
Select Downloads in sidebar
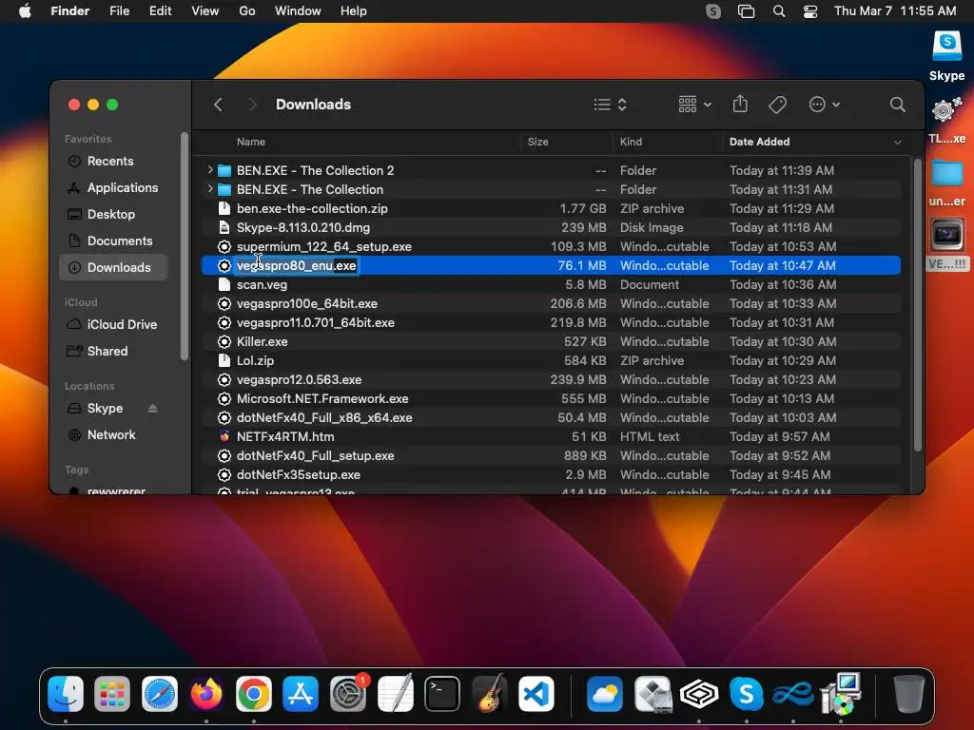click(112, 267)
